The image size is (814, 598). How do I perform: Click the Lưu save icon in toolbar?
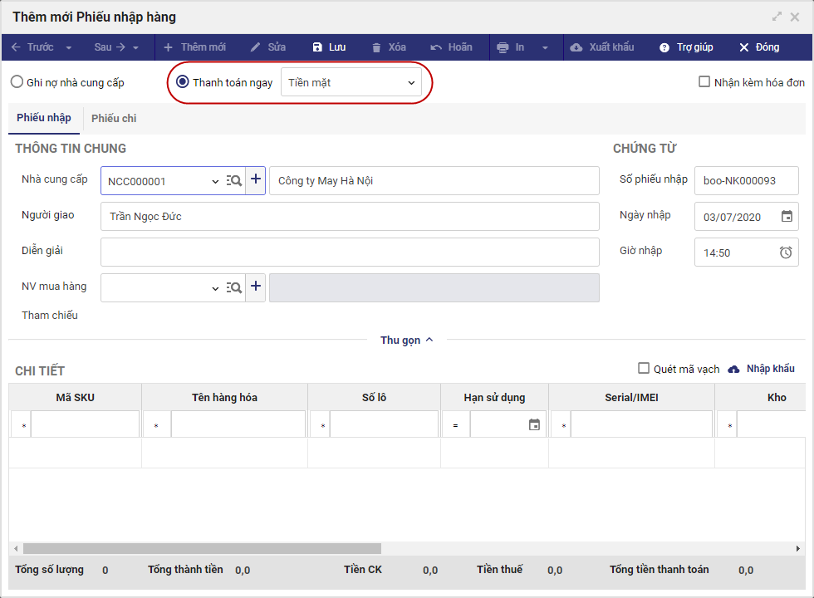click(x=317, y=47)
